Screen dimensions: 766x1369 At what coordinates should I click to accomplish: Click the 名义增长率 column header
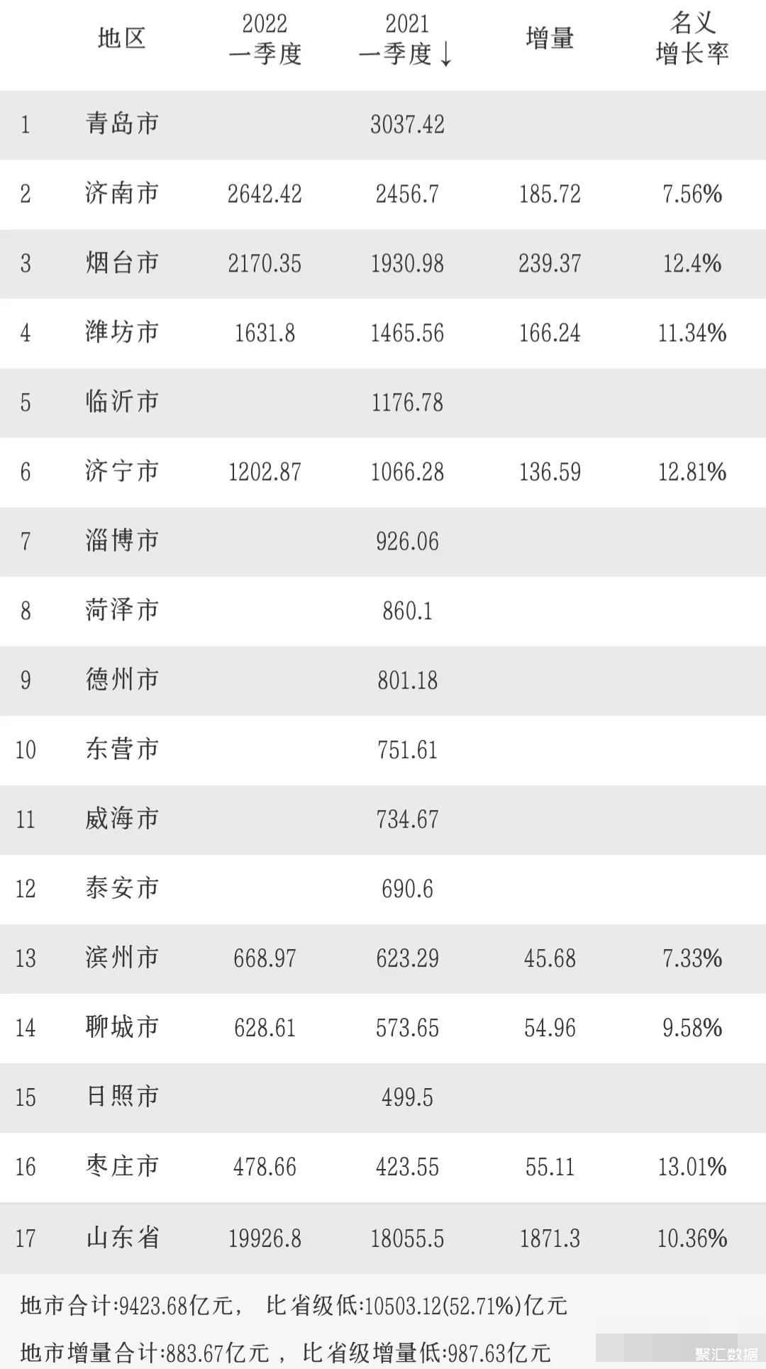(x=692, y=38)
